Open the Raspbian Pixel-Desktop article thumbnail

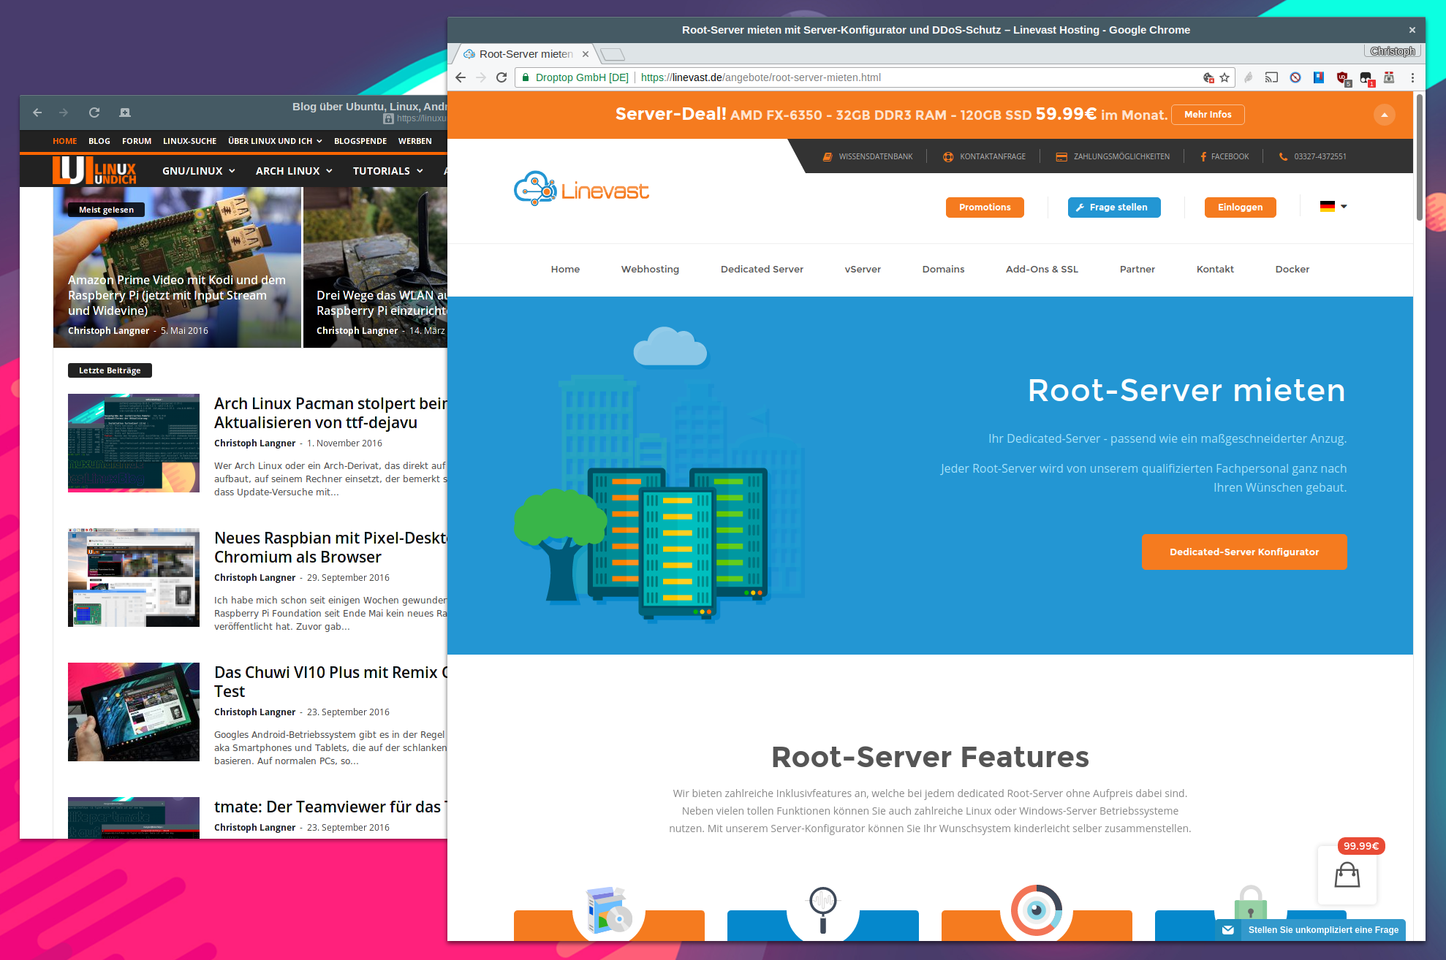[134, 577]
